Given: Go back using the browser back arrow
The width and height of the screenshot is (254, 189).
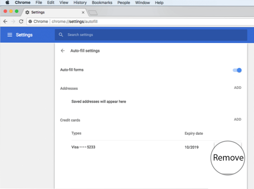Looking at the screenshot, I should point(5,21).
